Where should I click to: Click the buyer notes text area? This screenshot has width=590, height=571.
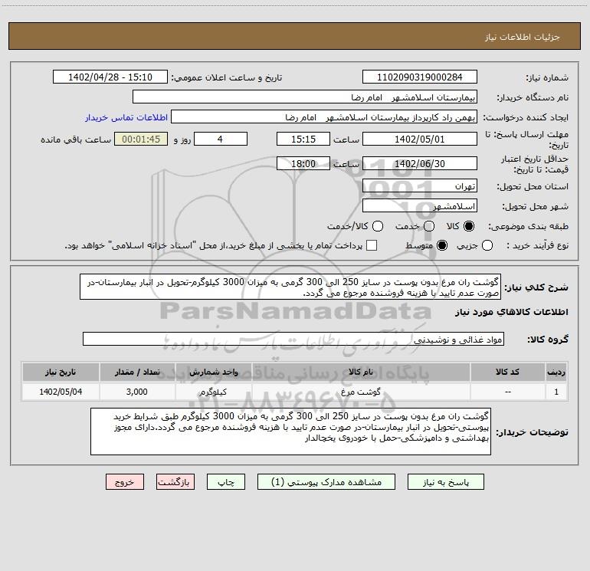pos(291,432)
